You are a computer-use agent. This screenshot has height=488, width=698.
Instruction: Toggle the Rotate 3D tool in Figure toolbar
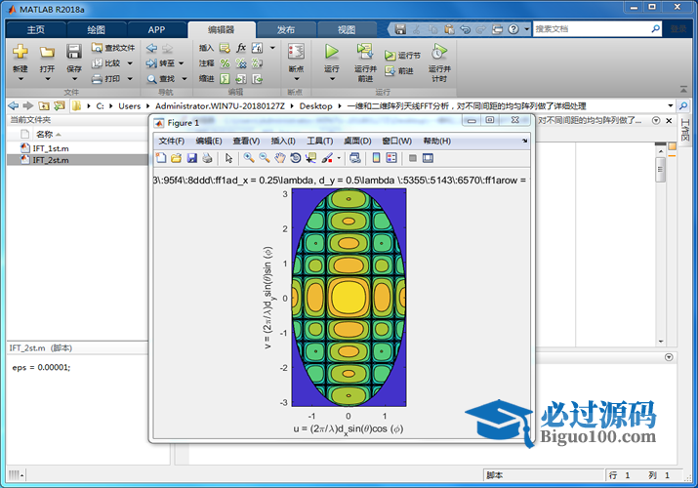[x=295, y=158]
